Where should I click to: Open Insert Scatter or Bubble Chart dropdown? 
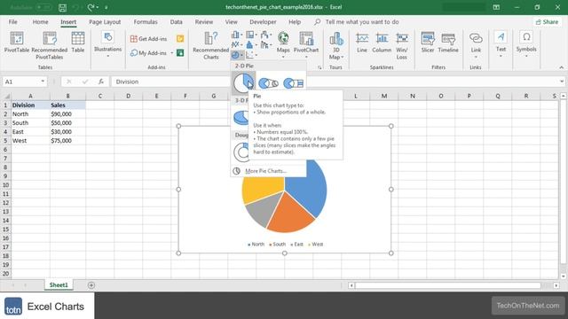pyautogui.click(x=251, y=55)
